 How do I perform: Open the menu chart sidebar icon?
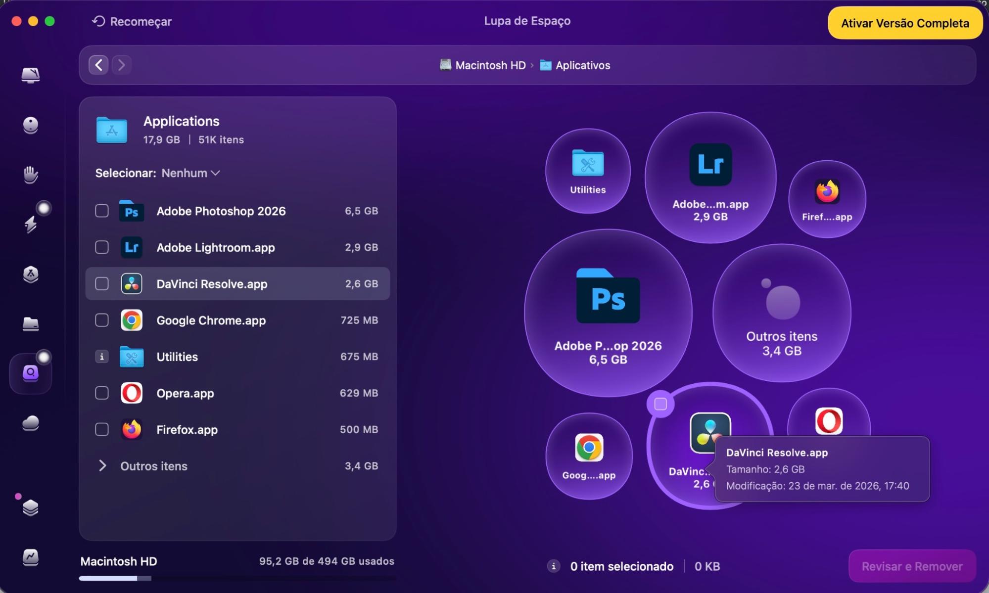31,557
